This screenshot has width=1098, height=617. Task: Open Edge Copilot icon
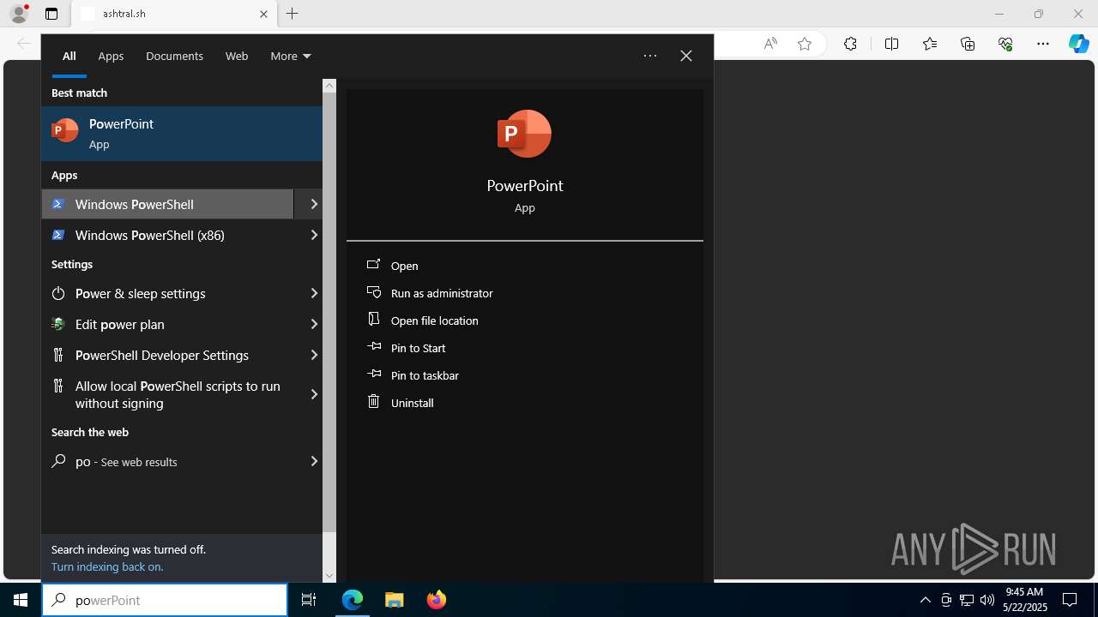tap(1079, 44)
